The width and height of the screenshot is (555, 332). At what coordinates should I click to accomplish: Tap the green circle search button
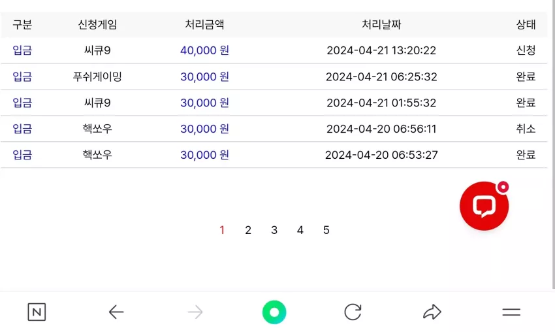click(274, 312)
